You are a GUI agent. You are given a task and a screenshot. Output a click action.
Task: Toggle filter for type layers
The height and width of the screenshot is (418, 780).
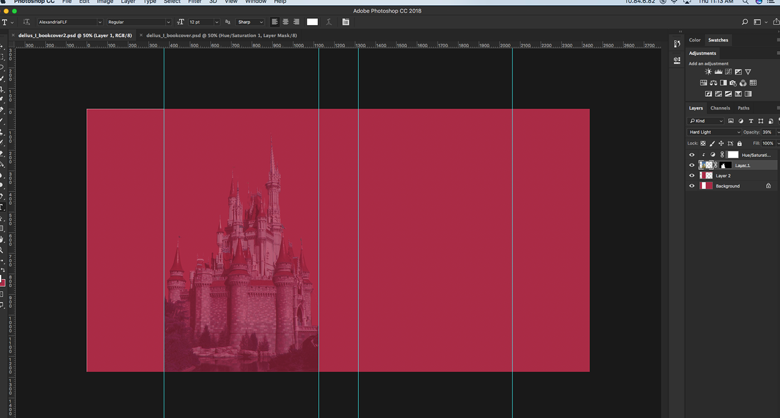pos(751,121)
